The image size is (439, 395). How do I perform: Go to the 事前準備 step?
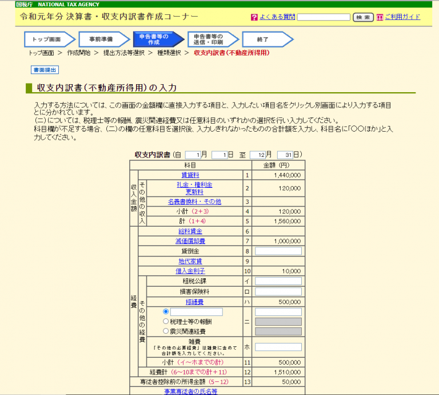(x=101, y=39)
